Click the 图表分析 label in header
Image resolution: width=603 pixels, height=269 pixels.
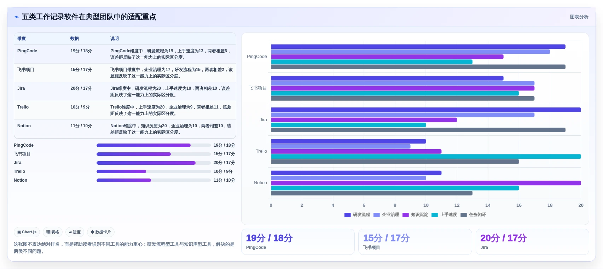[x=579, y=17]
